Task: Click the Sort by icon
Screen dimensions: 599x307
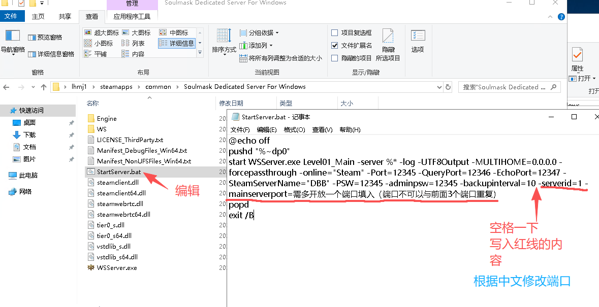Action: [224, 41]
